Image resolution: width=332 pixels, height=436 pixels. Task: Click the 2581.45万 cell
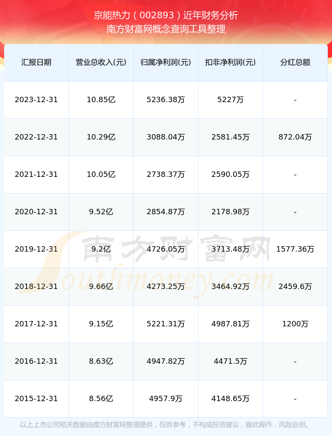[x=231, y=137]
